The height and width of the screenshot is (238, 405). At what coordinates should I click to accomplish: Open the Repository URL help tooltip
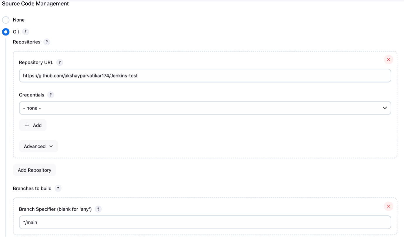click(60, 62)
